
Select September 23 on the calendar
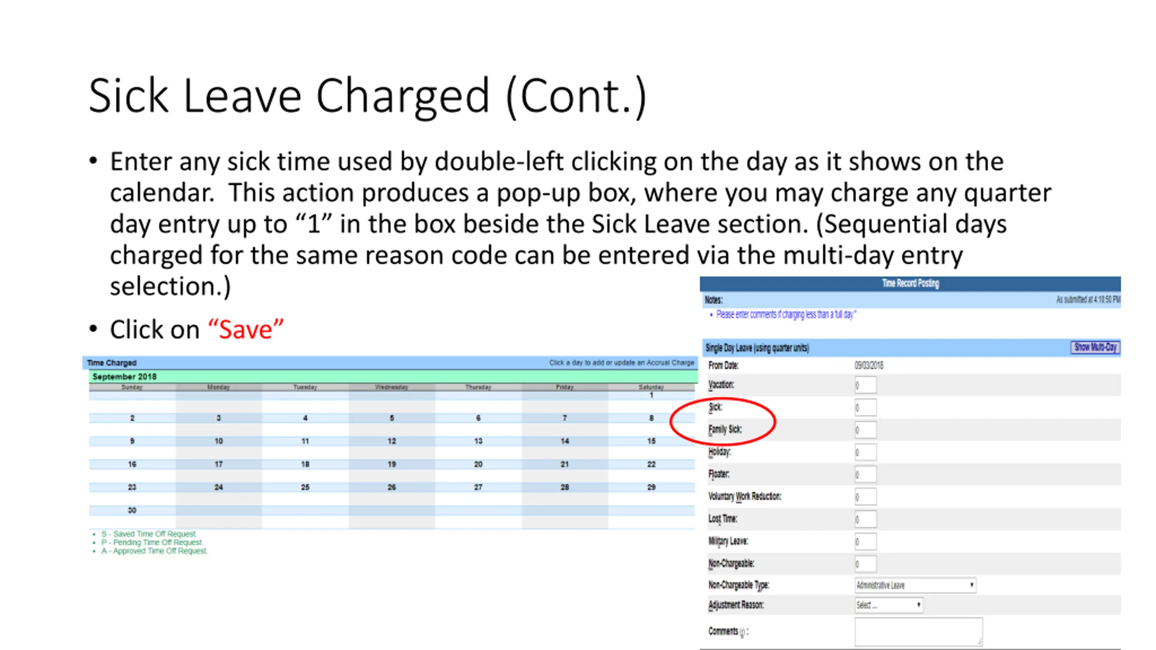[x=132, y=487]
